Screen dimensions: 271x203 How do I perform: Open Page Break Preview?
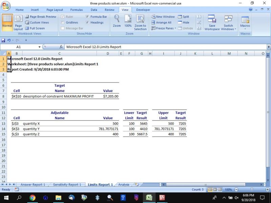click(41, 17)
